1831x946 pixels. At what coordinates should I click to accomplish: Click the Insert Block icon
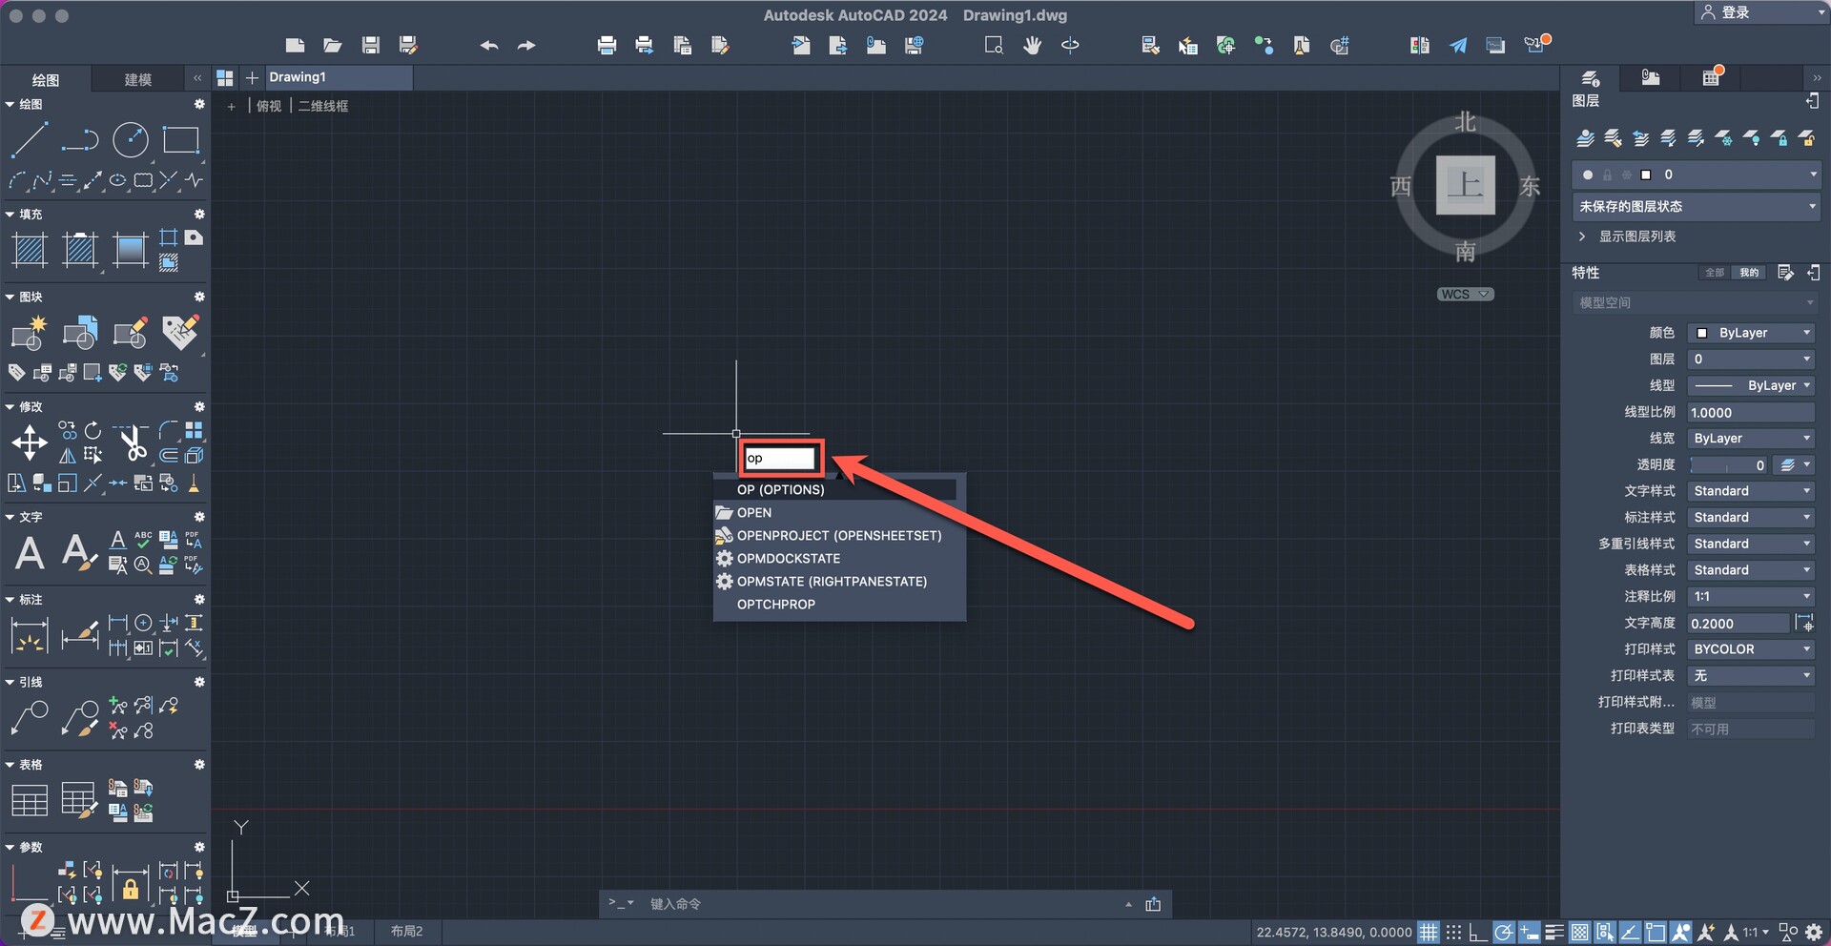pos(80,333)
